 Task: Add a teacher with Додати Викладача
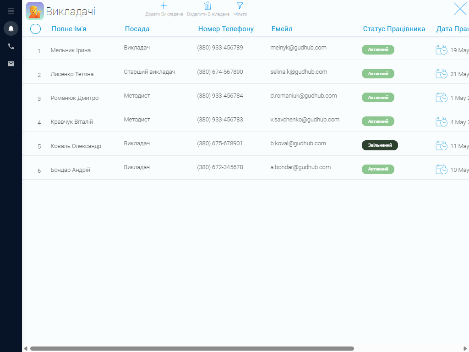pyautogui.click(x=164, y=9)
